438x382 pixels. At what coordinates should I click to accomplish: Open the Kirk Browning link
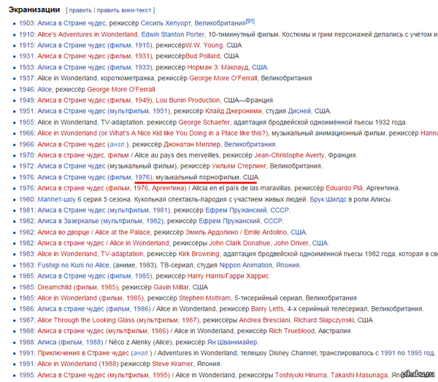[199, 254]
